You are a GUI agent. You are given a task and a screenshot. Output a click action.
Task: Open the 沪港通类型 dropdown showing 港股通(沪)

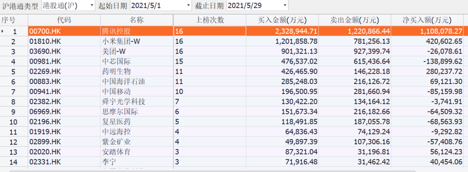click(x=68, y=5)
